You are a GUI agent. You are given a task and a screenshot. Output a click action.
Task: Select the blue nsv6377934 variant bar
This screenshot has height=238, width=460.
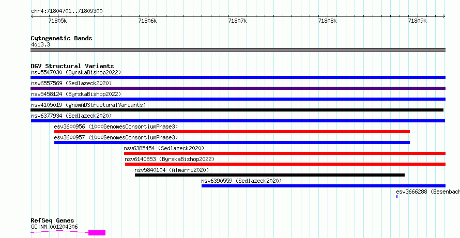click(238, 121)
